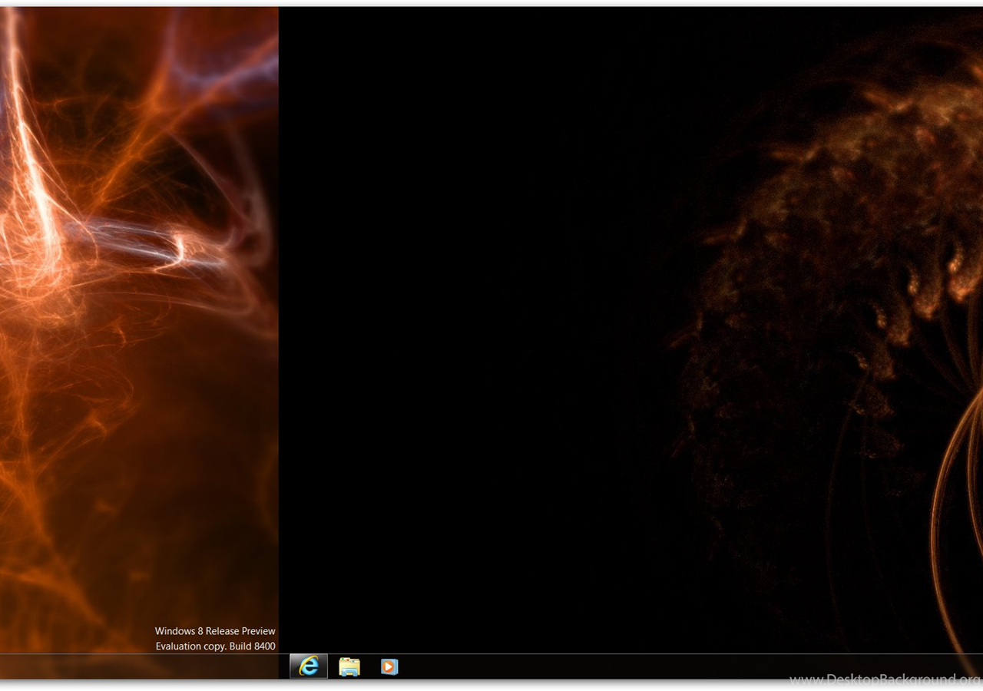983x691 pixels.
Task: Start Windows Media Player from taskbar
Action: click(389, 666)
